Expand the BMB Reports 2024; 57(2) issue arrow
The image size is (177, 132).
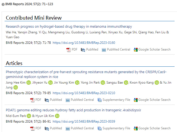coord(3,5)
